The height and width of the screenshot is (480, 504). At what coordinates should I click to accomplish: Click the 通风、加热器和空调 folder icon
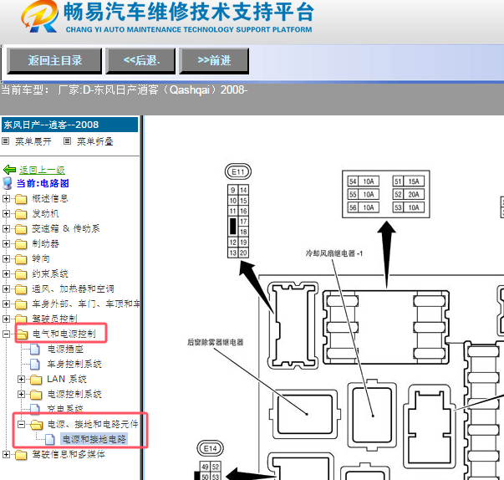pyautogui.click(x=21, y=289)
